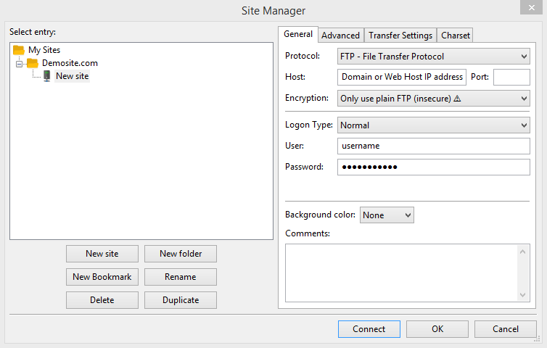This screenshot has height=348, width=547.
Task: Click the Password field
Action: [434, 167]
